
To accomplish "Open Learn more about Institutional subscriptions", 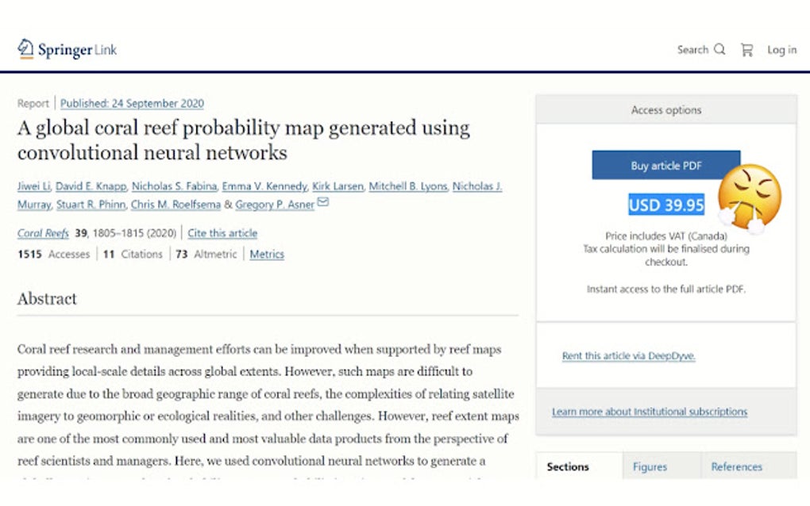I will pyautogui.click(x=649, y=412).
